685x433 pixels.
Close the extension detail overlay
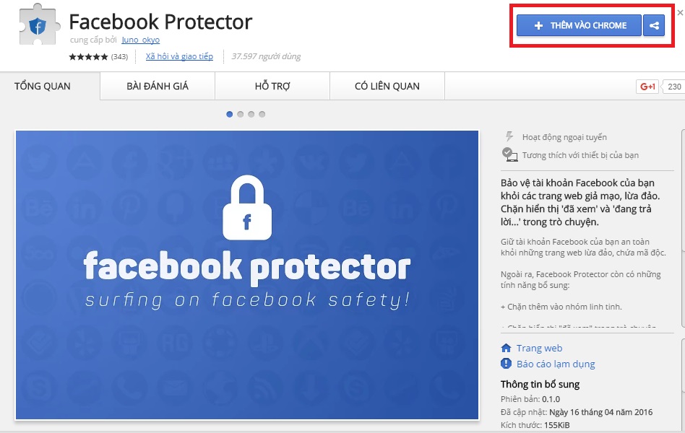679,11
